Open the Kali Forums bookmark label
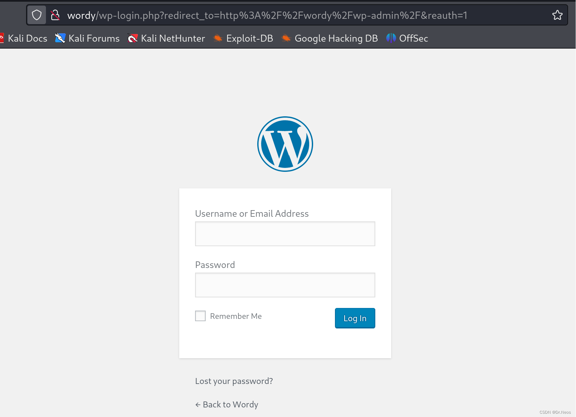The height and width of the screenshot is (417, 576). 94,38
